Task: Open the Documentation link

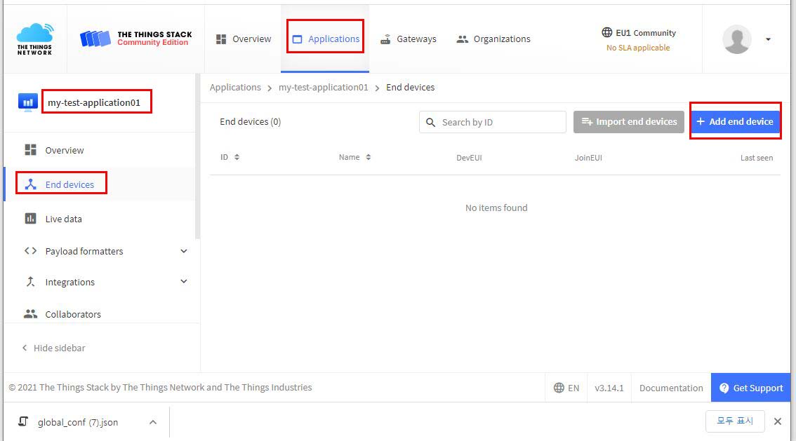Action: pos(671,388)
